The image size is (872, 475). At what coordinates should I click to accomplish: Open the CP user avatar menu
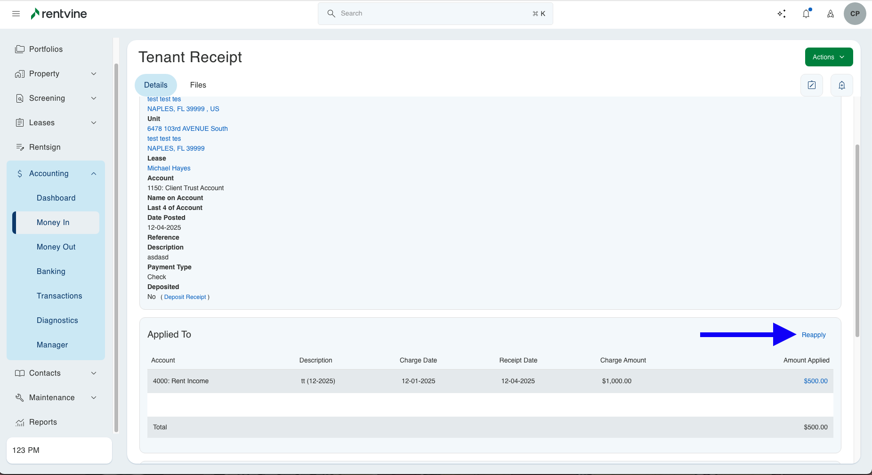click(855, 14)
